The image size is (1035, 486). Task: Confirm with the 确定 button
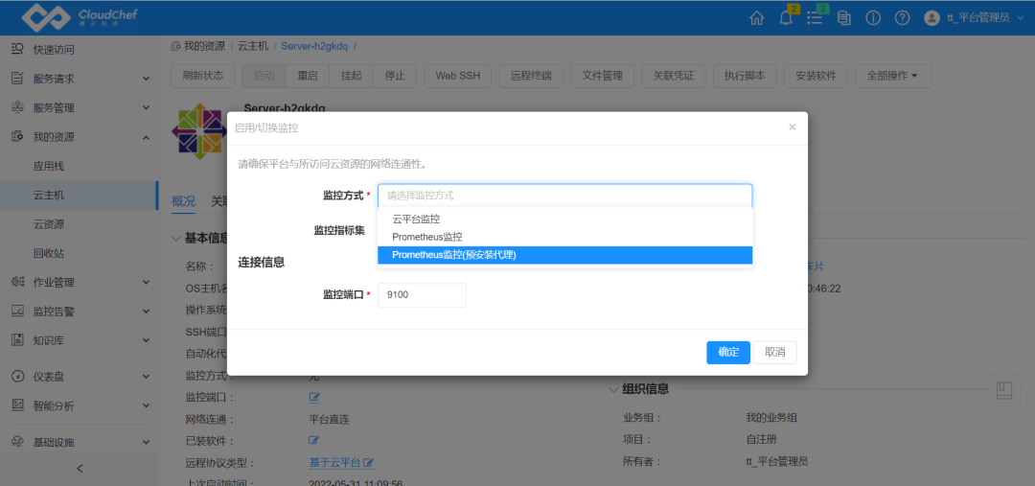coord(728,353)
